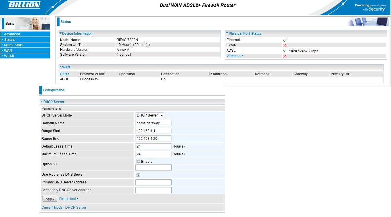Click the Default Lease Time field
The height and width of the screenshot is (217, 391).
click(x=154, y=146)
